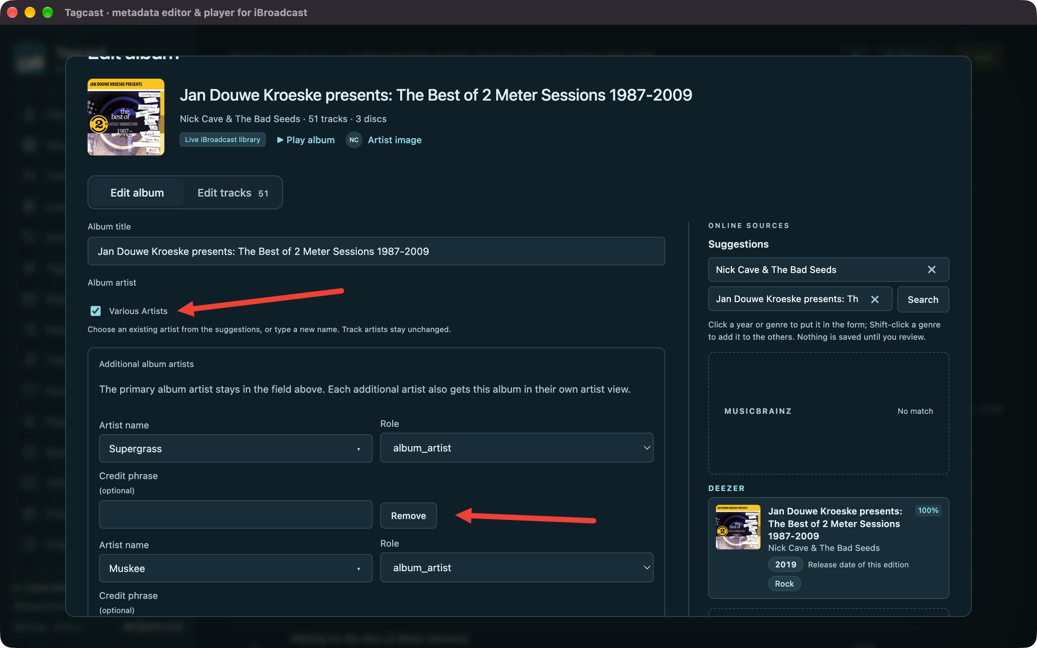Click the 100% match badge in Deezer
The height and width of the screenshot is (648, 1037).
(x=928, y=510)
